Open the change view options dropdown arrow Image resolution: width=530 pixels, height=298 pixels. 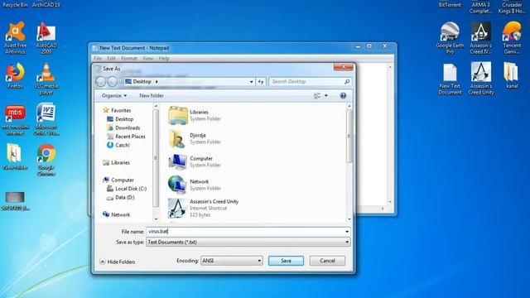pyautogui.click(x=326, y=96)
